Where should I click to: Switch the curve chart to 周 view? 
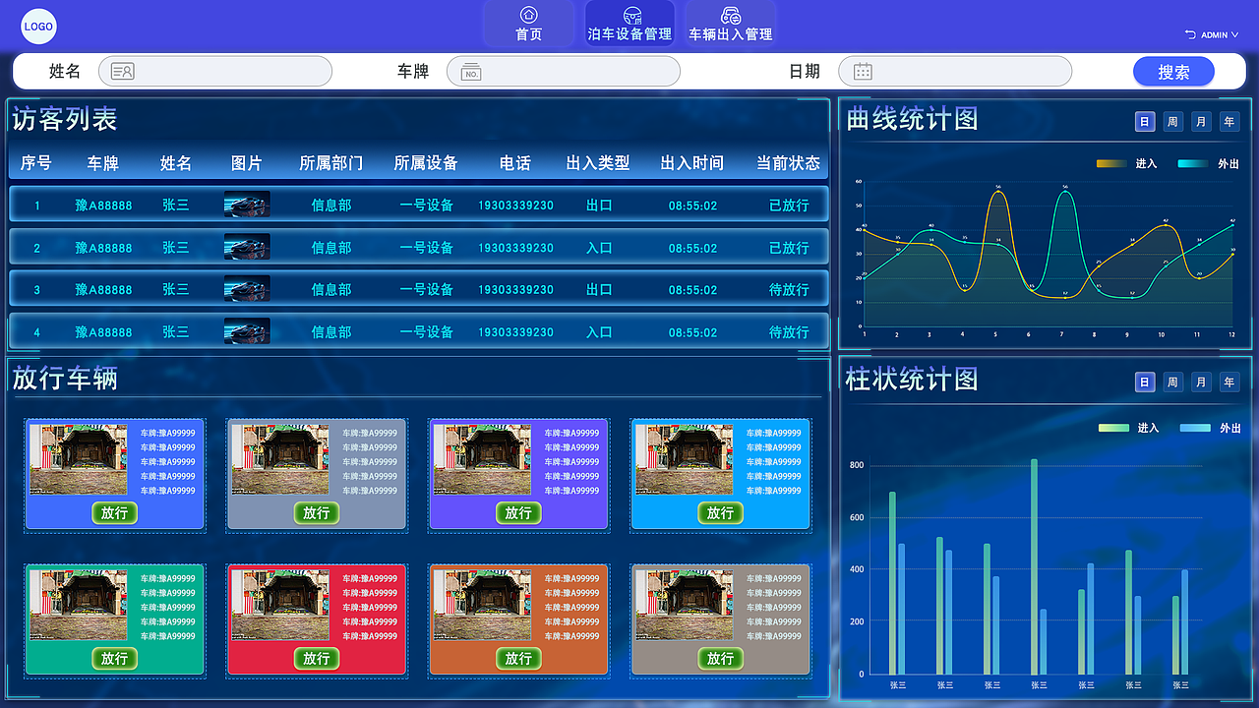1172,121
